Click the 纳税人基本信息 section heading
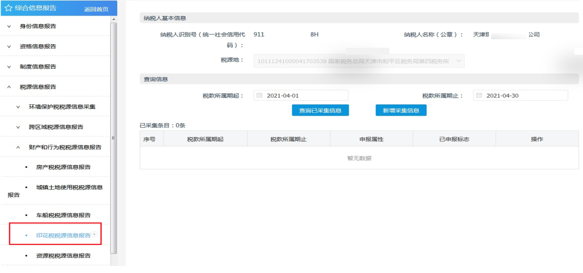This screenshot has width=583, height=273. [165, 18]
